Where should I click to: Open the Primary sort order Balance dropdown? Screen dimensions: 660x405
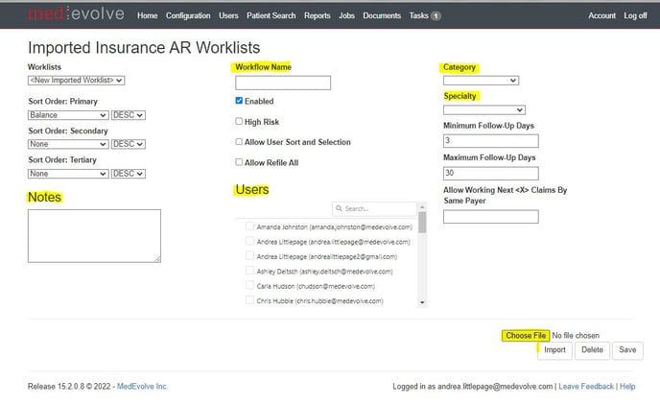[67, 115]
